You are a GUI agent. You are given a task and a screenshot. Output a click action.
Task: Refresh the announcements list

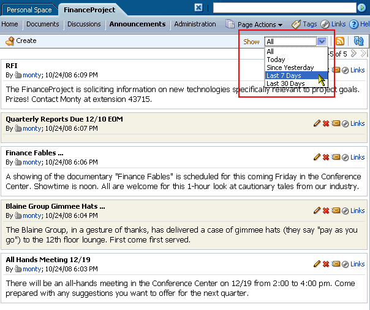point(359,41)
